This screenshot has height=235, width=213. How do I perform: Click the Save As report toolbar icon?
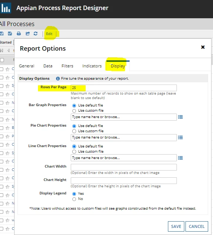pos(10,34)
